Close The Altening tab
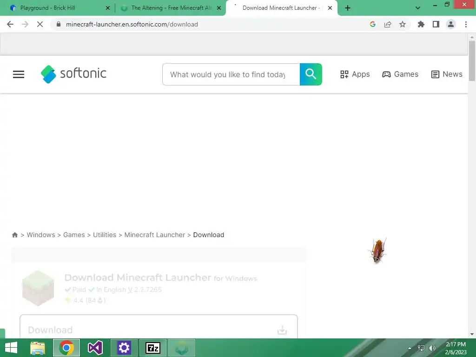 [x=219, y=8]
